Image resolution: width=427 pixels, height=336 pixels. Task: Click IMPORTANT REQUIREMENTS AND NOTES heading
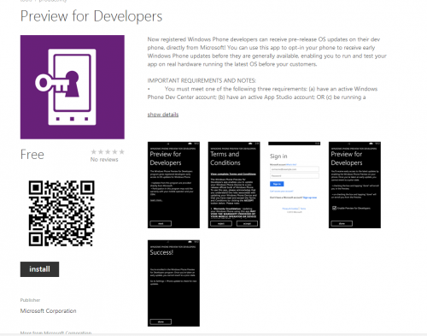coord(202,80)
